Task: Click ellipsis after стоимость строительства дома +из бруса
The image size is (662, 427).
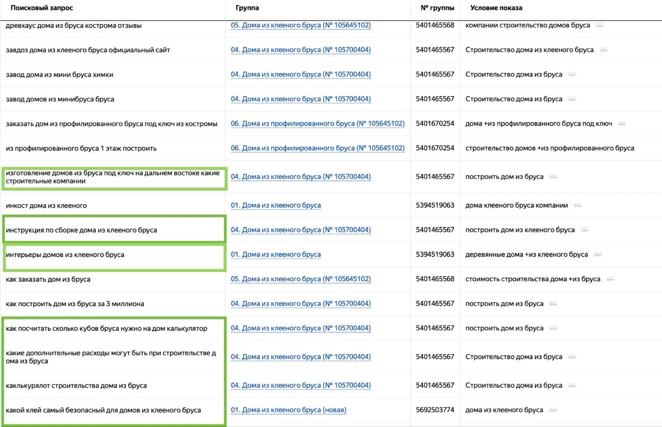Action: click(610, 279)
